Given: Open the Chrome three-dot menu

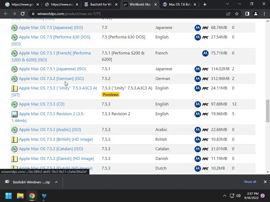Looking at the screenshot, I should tap(264, 14).
